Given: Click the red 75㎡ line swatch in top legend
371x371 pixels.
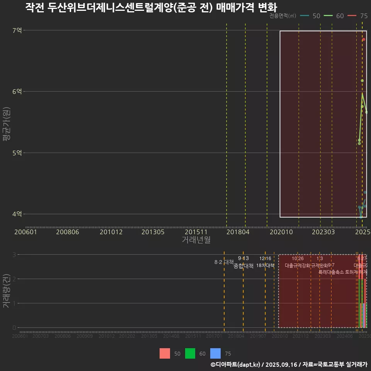Looking at the screenshot, I should [352, 16].
